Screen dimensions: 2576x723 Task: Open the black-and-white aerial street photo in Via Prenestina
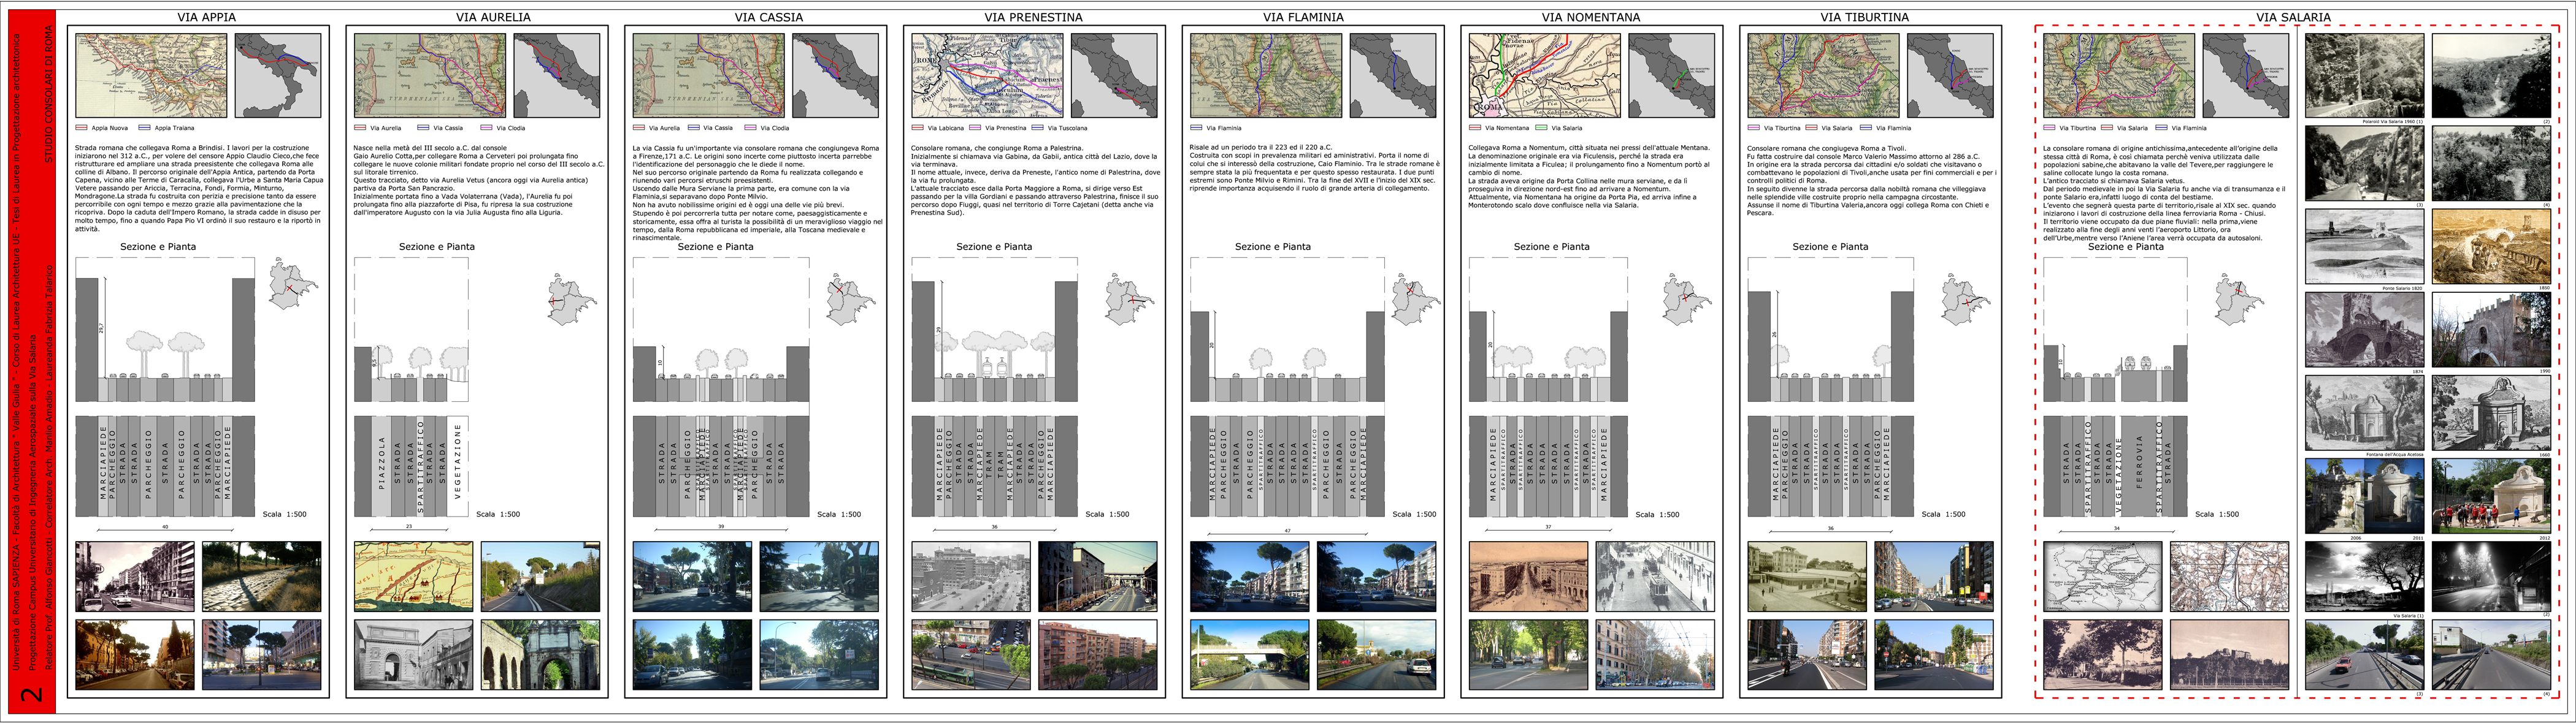tap(970, 576)
